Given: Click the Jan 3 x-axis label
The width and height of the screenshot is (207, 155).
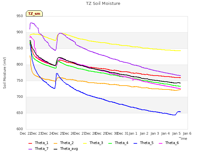Looking at the screenshot, I should (x=155, y=133).
